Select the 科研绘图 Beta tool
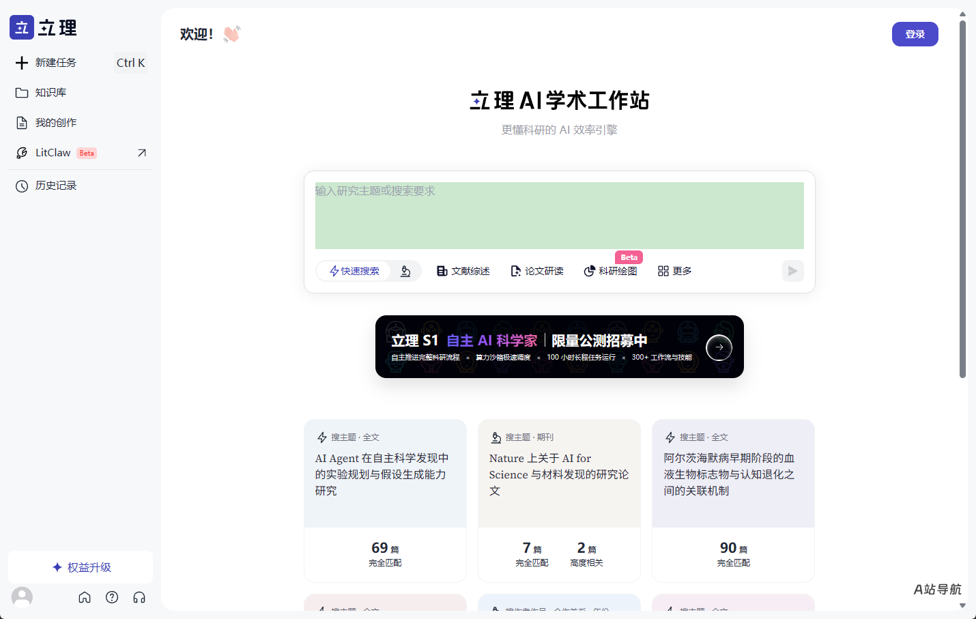The height and width of the screenshot is (619, 976). (611, 271)
